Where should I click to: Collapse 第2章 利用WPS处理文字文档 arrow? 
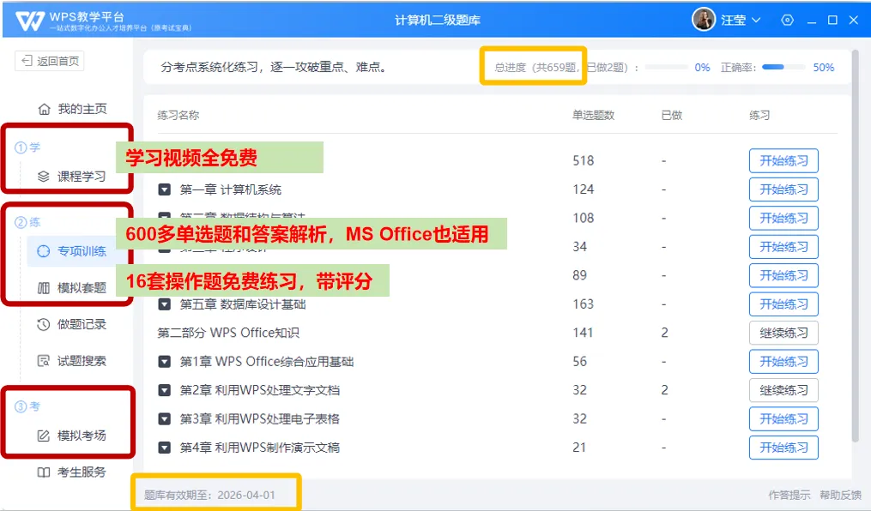point(165,390)
